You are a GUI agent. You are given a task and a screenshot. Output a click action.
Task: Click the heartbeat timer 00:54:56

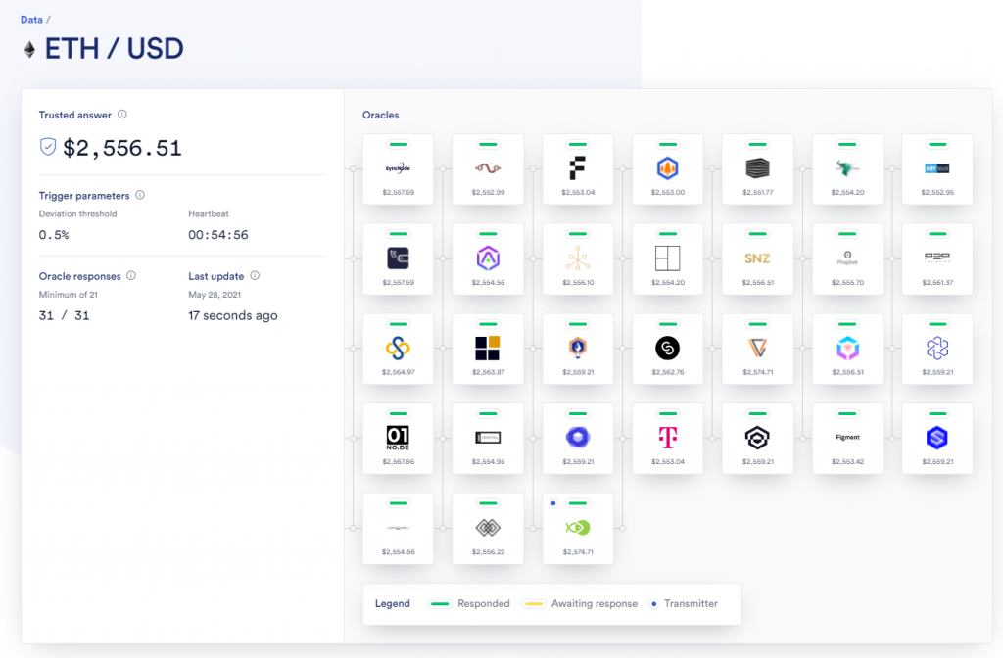(x=218, y=235)
